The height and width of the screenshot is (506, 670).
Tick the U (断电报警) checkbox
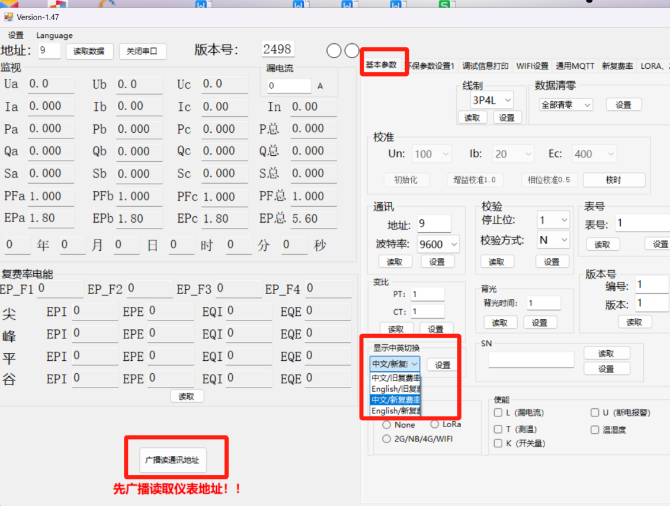tap(595, 413)
